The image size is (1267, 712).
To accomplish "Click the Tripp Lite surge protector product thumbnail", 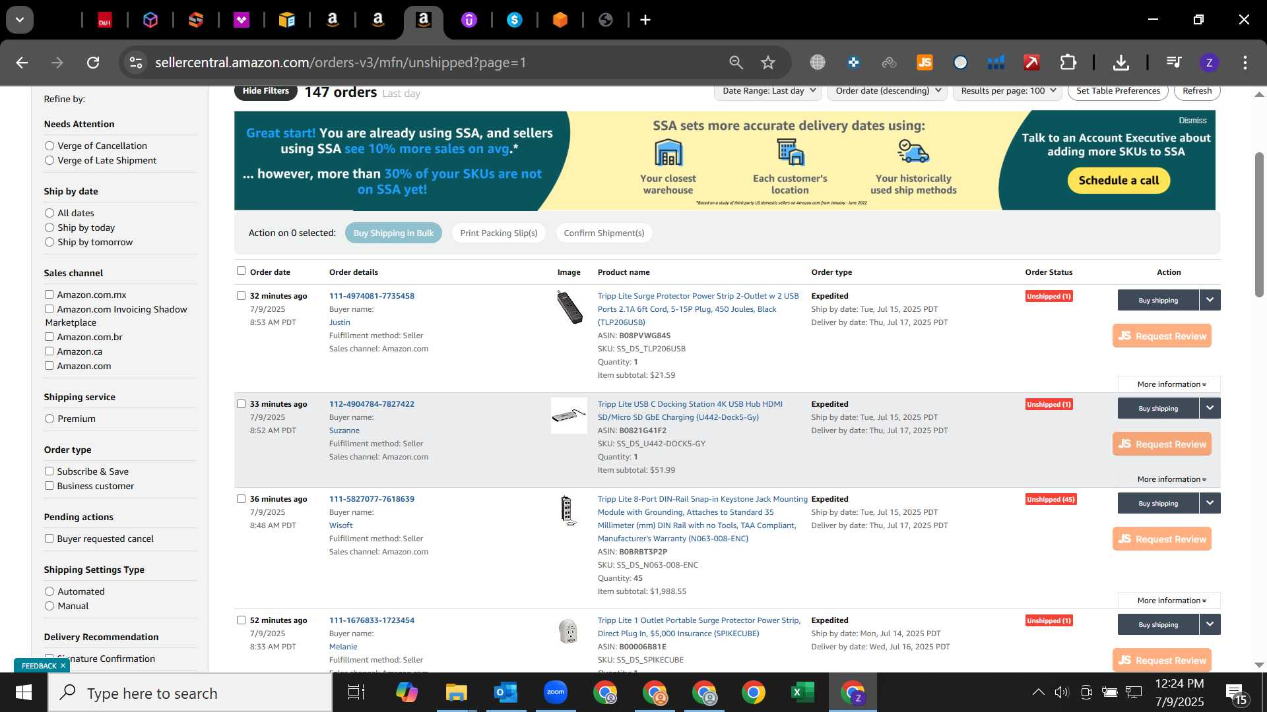I will coord(569,307).
